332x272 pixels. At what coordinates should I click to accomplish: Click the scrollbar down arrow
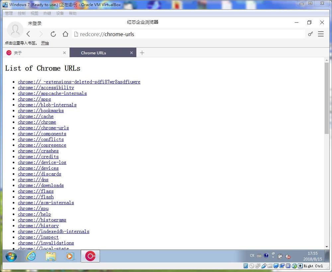(x=327, y=247)
